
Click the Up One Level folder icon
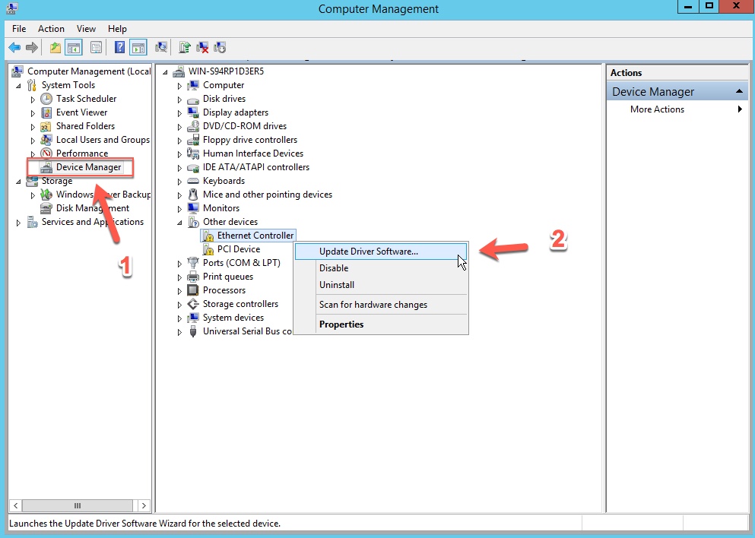coord(56,47)
